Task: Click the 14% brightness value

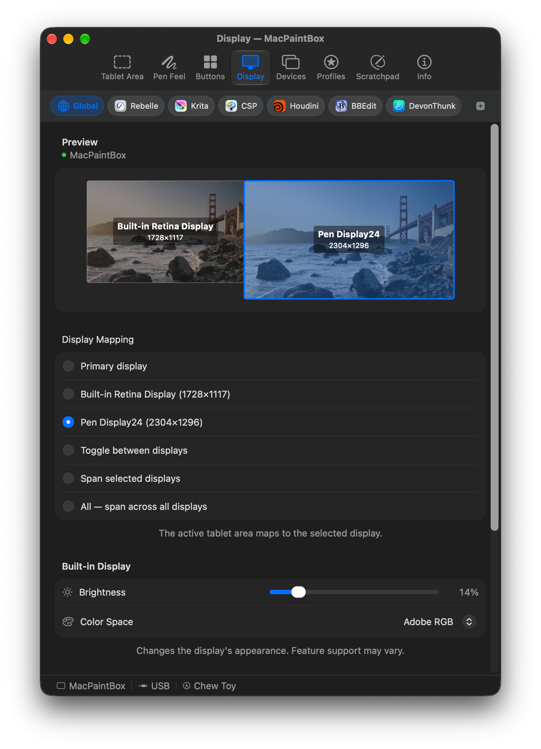Action: 469,592
